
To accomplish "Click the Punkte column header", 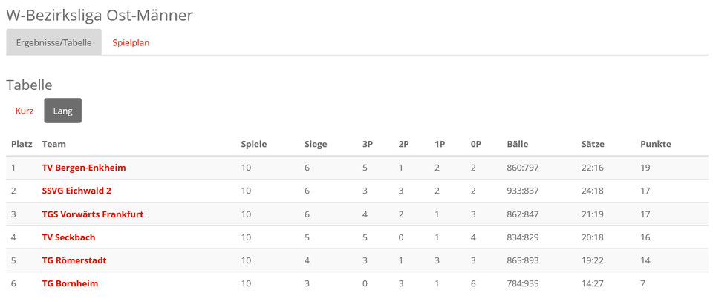I will point(655,145).
